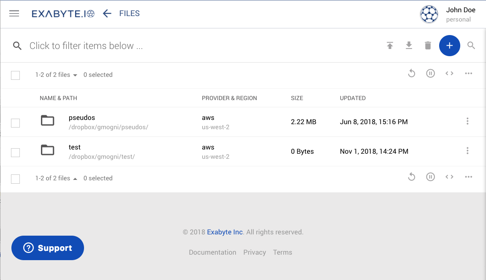Open the blue plus create button

click(449, 45)
